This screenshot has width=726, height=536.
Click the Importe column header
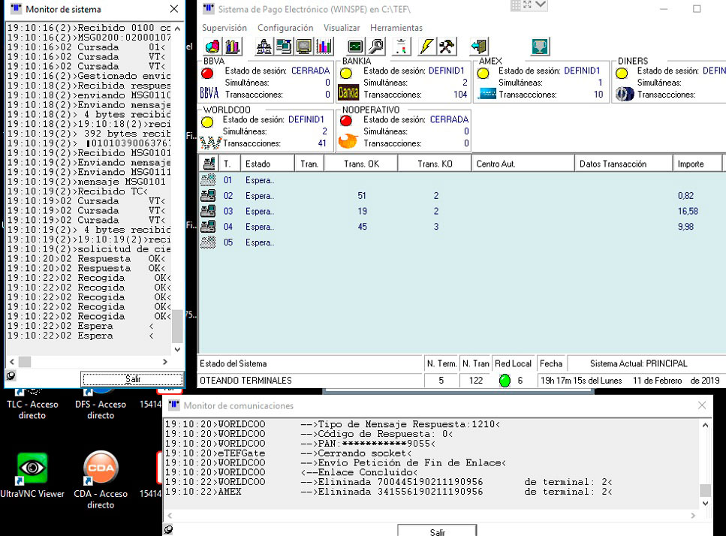tap(697, 164)
